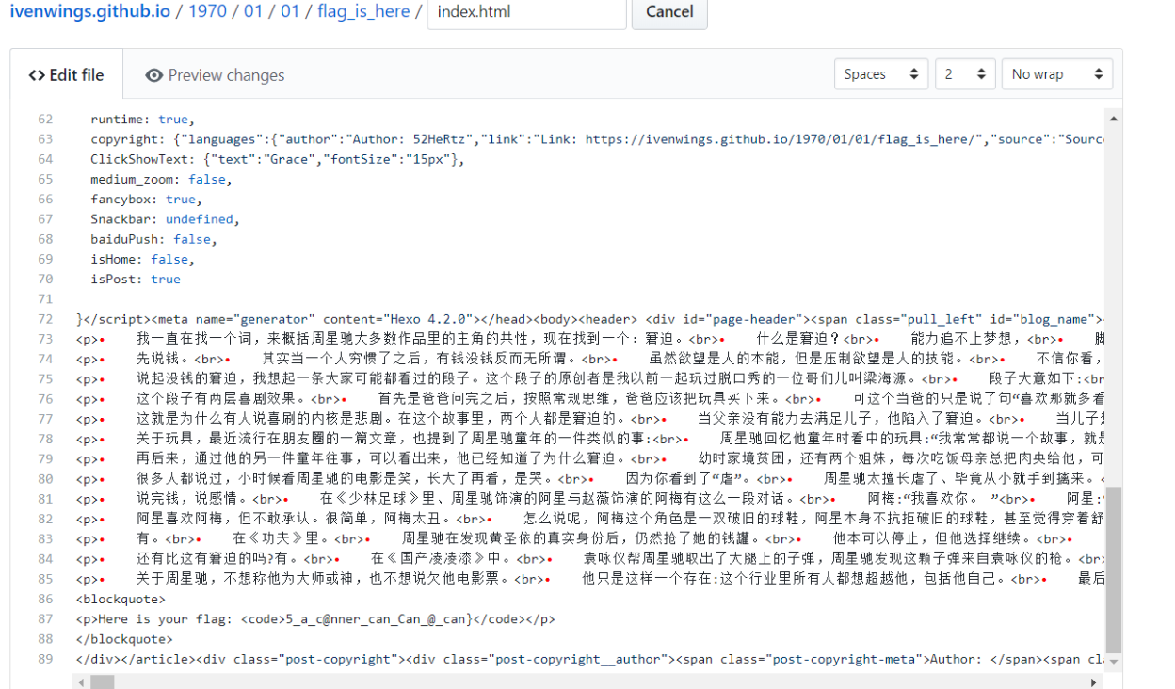The height and width of the screenshot is (689, 1175).
Task: Click the 'medium_zoom: false,' line
Action: click(x=161, y=179)
